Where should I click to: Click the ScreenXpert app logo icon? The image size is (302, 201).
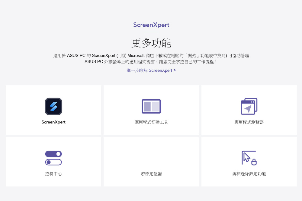[53, 106]
